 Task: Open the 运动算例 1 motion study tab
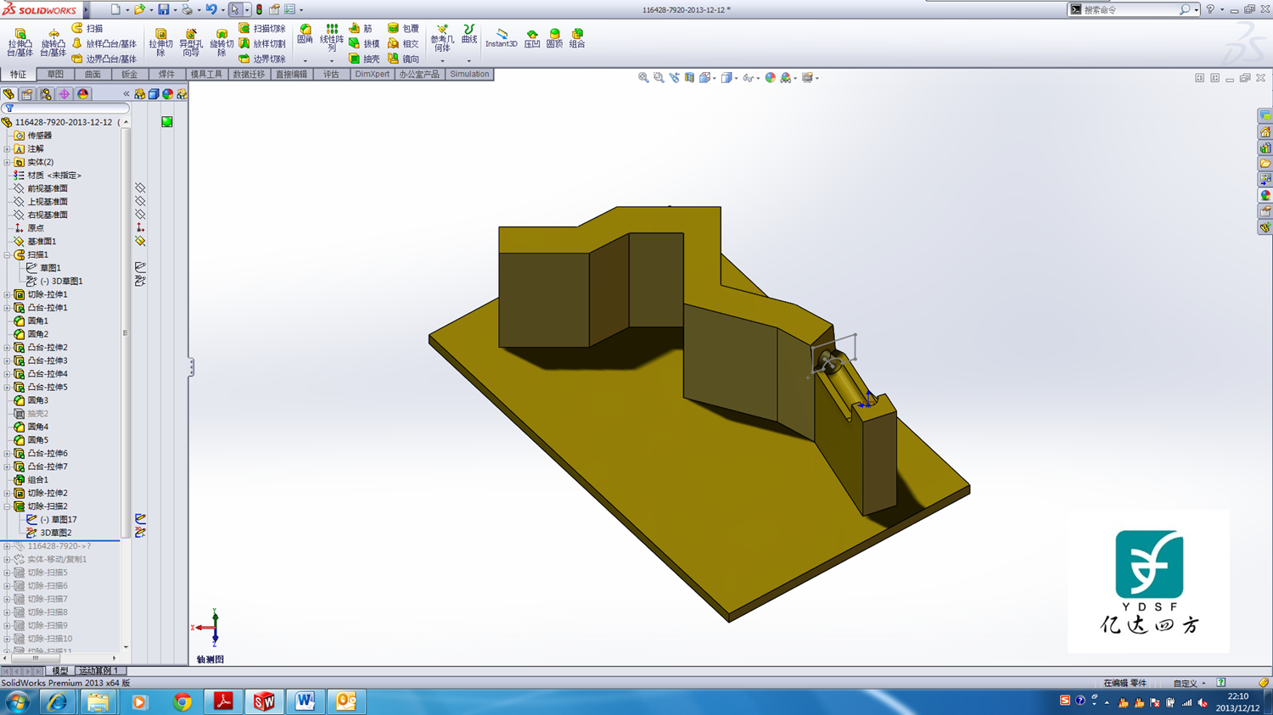pyautogui.click(x=99, y=671)
